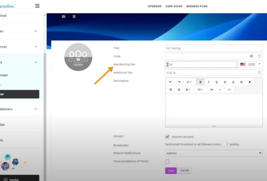Click the trash icon to delete the banner
This screenshot has height=181, width=267.
pyautogui.click(x=74, y=16)
